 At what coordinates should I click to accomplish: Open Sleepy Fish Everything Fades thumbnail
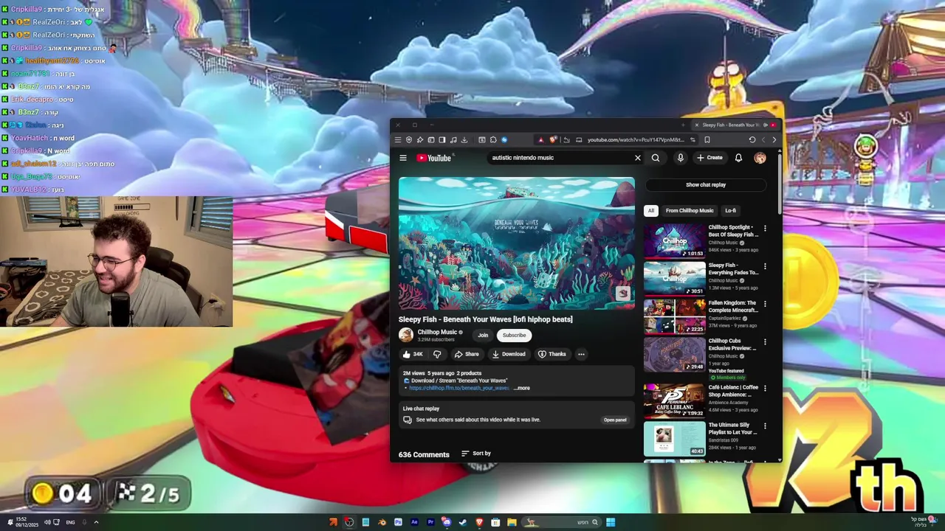675,279
